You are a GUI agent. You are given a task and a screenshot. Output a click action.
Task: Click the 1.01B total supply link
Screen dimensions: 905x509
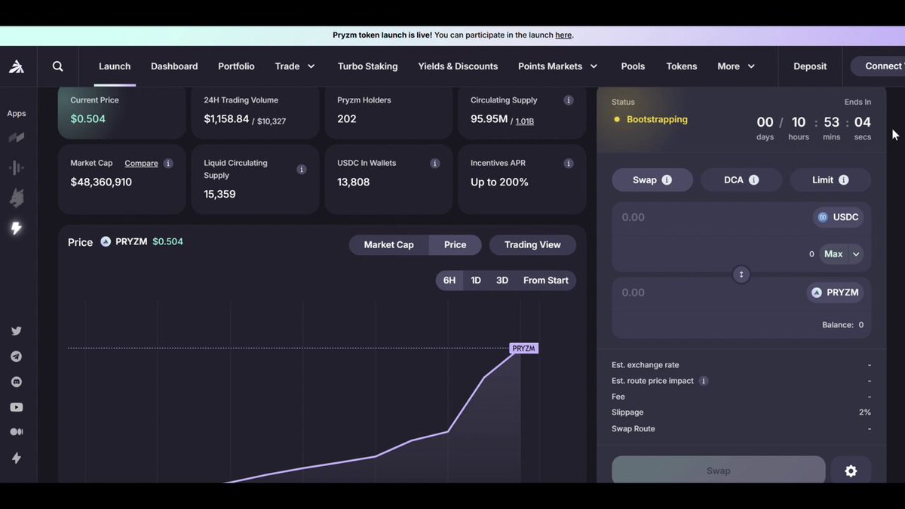524,121
